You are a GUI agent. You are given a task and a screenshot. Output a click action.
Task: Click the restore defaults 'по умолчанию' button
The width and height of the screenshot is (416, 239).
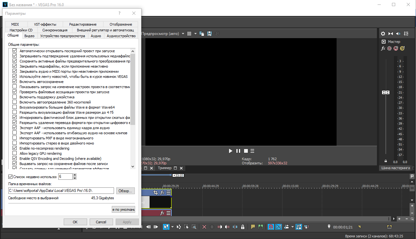point(123,210)
